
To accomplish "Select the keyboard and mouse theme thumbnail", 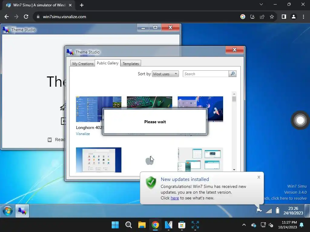I will point(150,102).
